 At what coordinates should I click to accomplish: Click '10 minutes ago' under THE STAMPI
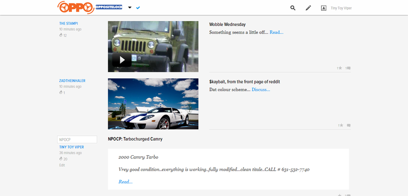point(70,29)
